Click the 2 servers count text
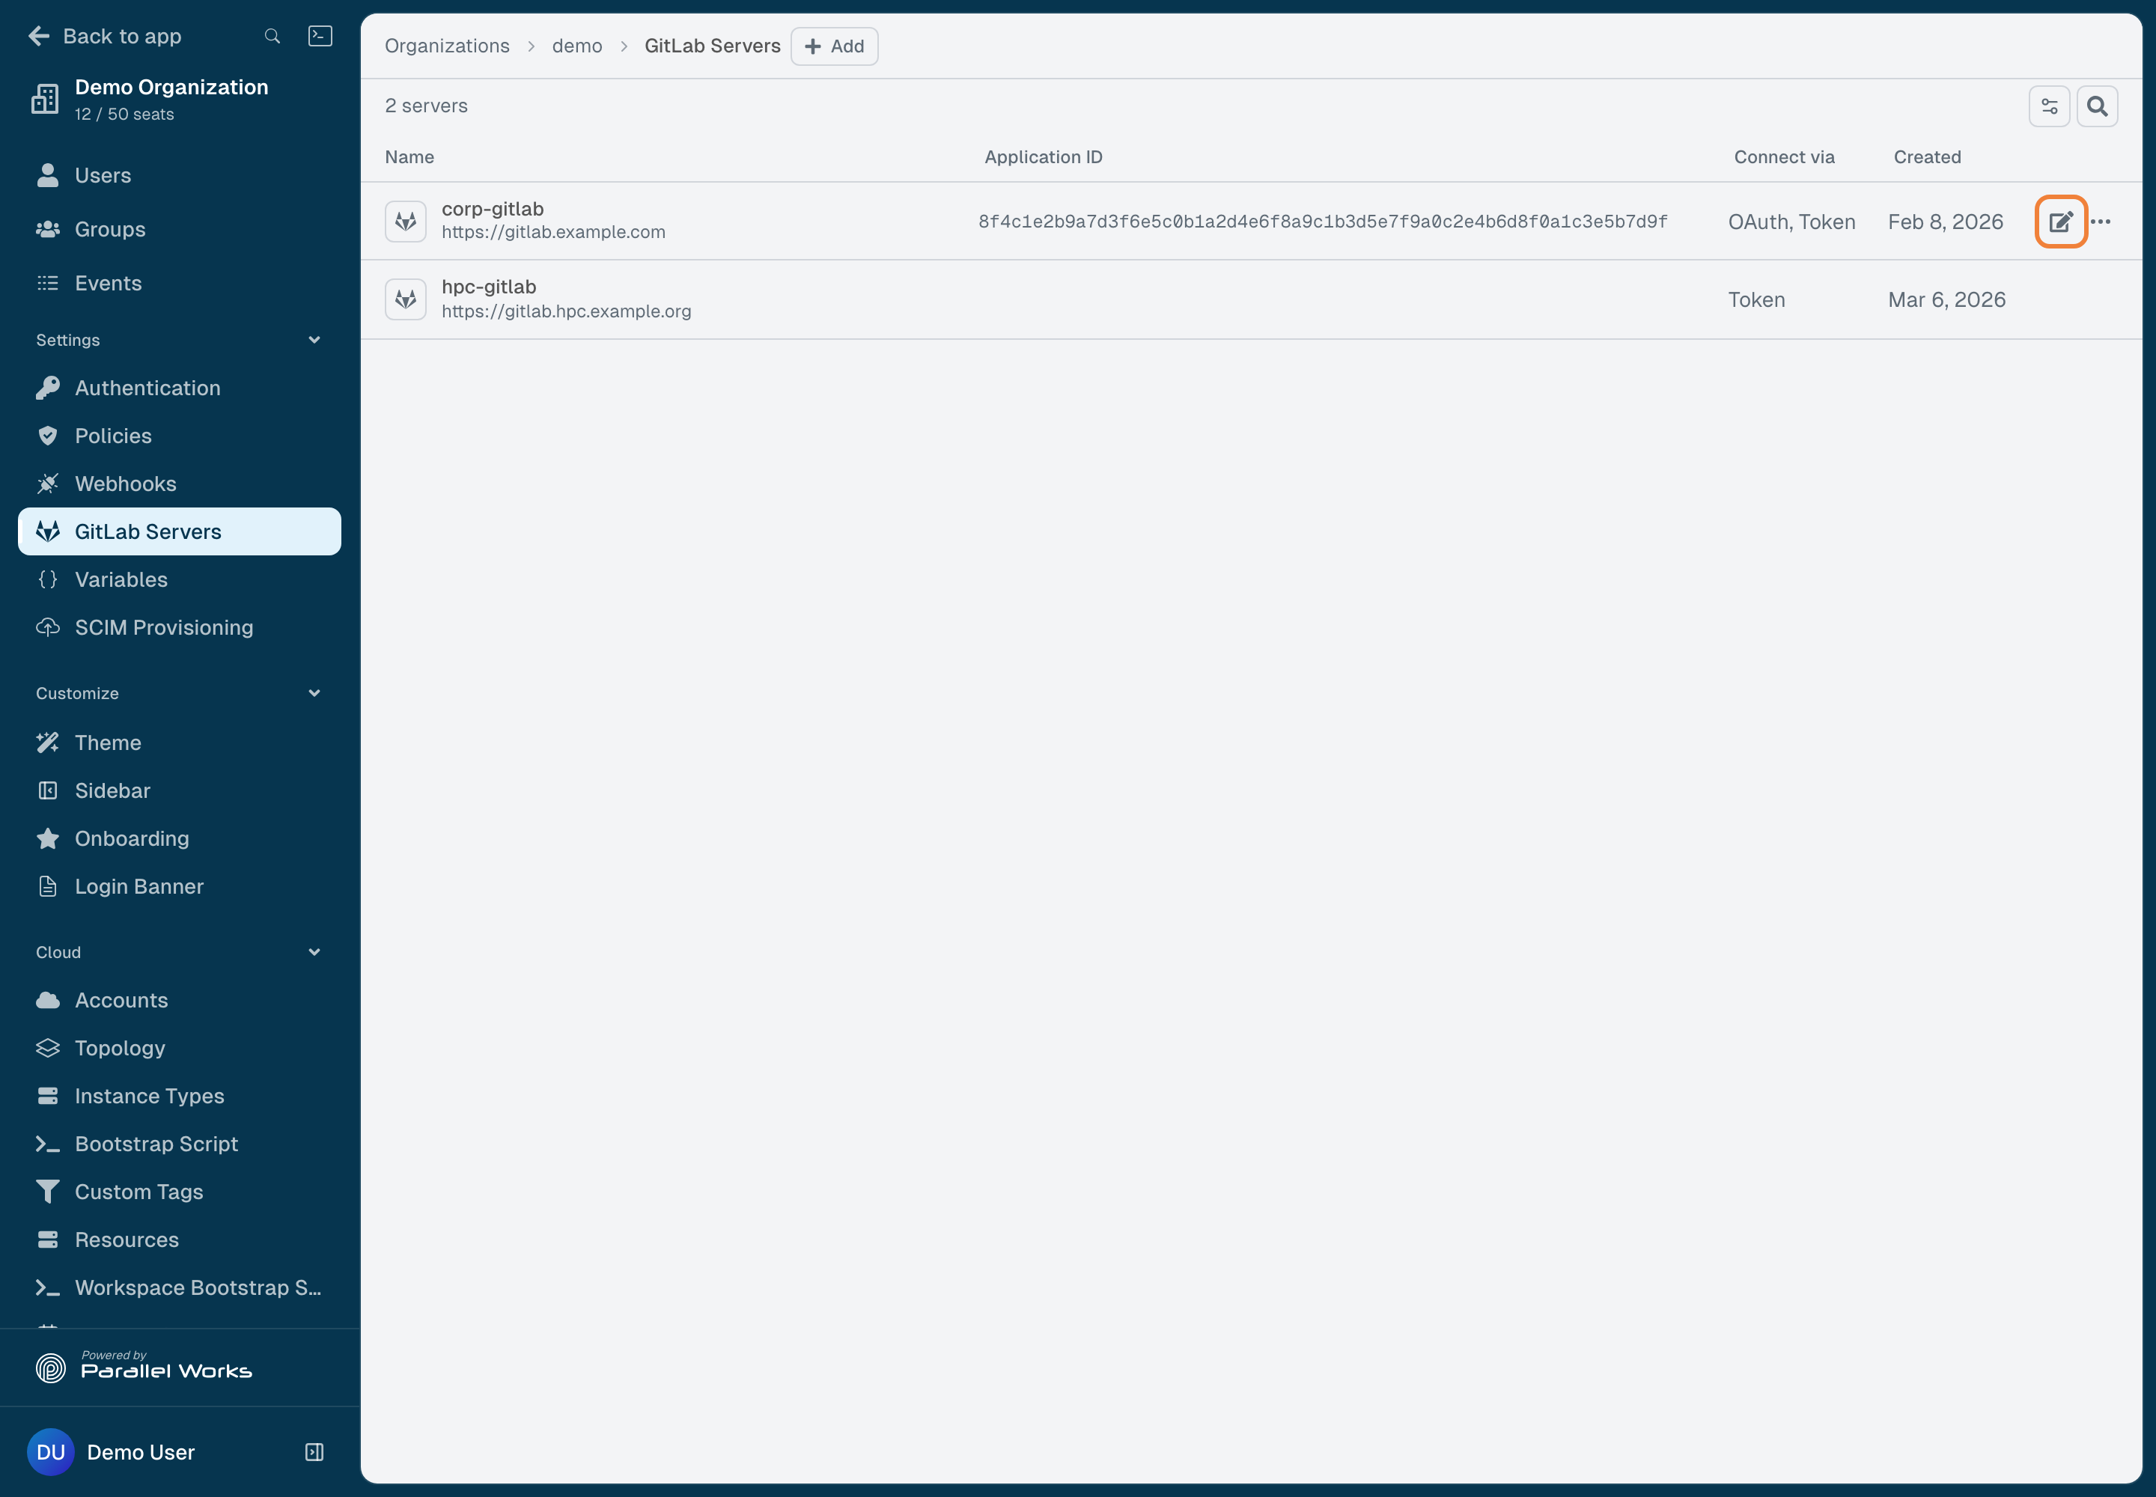Screen dimensions: 2156x1497 426,105
